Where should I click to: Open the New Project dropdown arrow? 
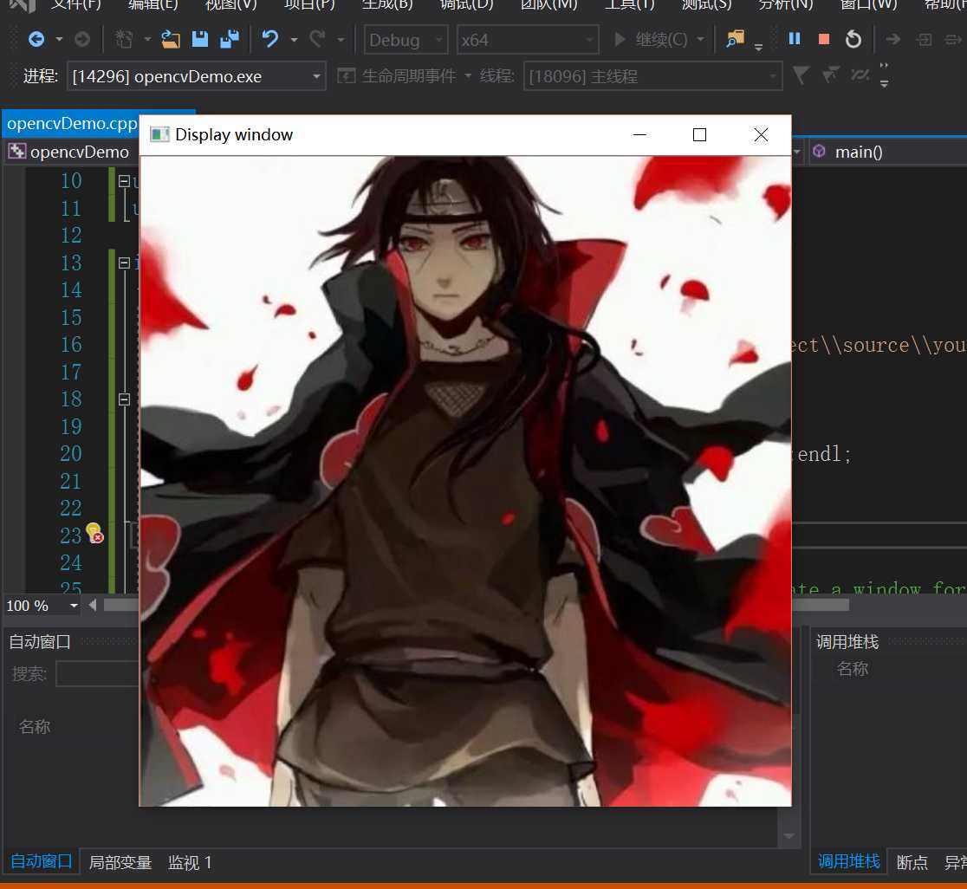coord(147,40)
